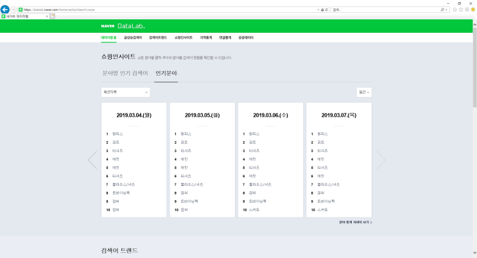Open rank 1 원피스 in 2019.03.05 card
The width and height of the screenshot is (477, 258).
[x=186, y=134]
